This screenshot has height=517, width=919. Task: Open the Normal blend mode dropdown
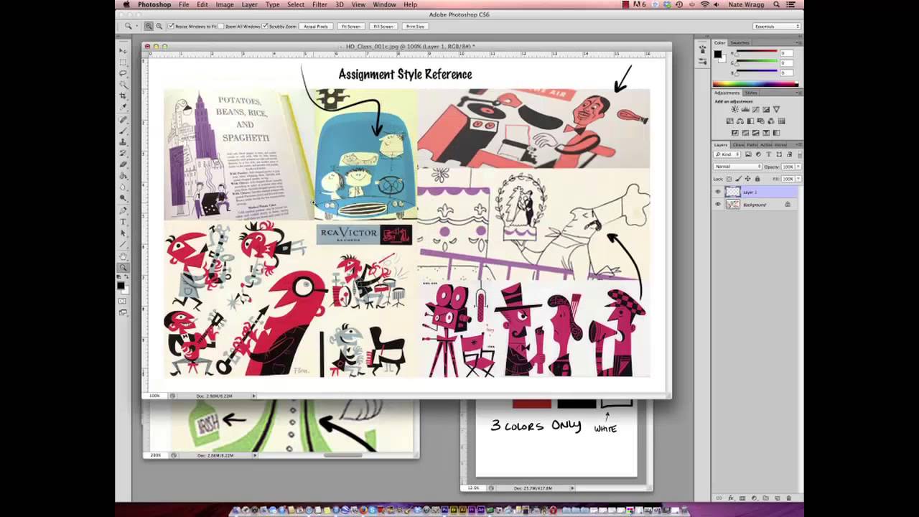[x=737, y=167]
